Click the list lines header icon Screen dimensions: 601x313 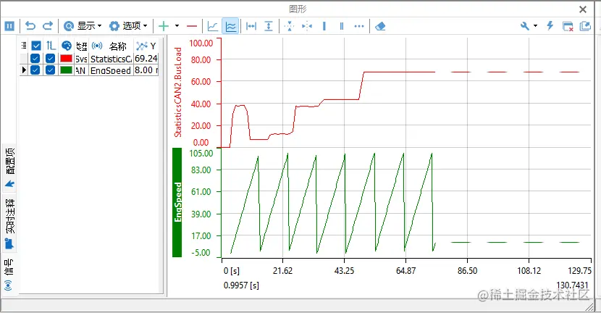[x=24, y=46]
